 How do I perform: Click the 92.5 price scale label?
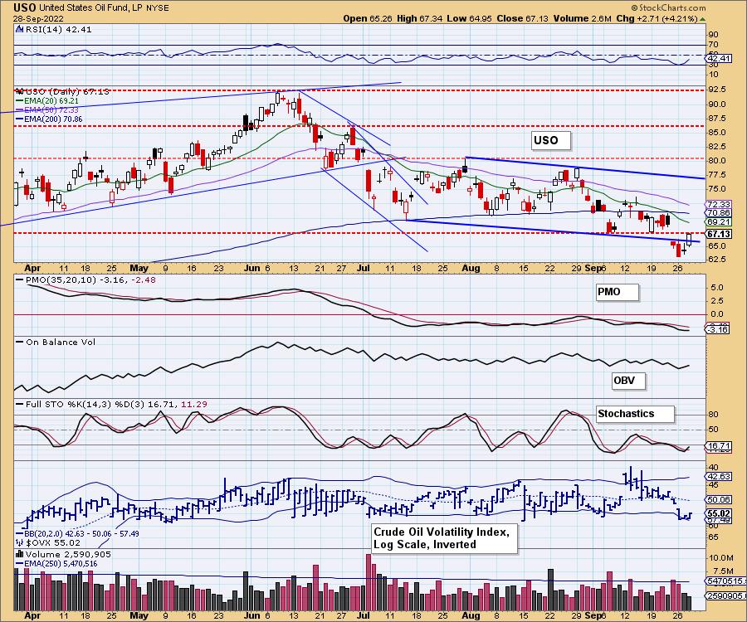point(717,90)
